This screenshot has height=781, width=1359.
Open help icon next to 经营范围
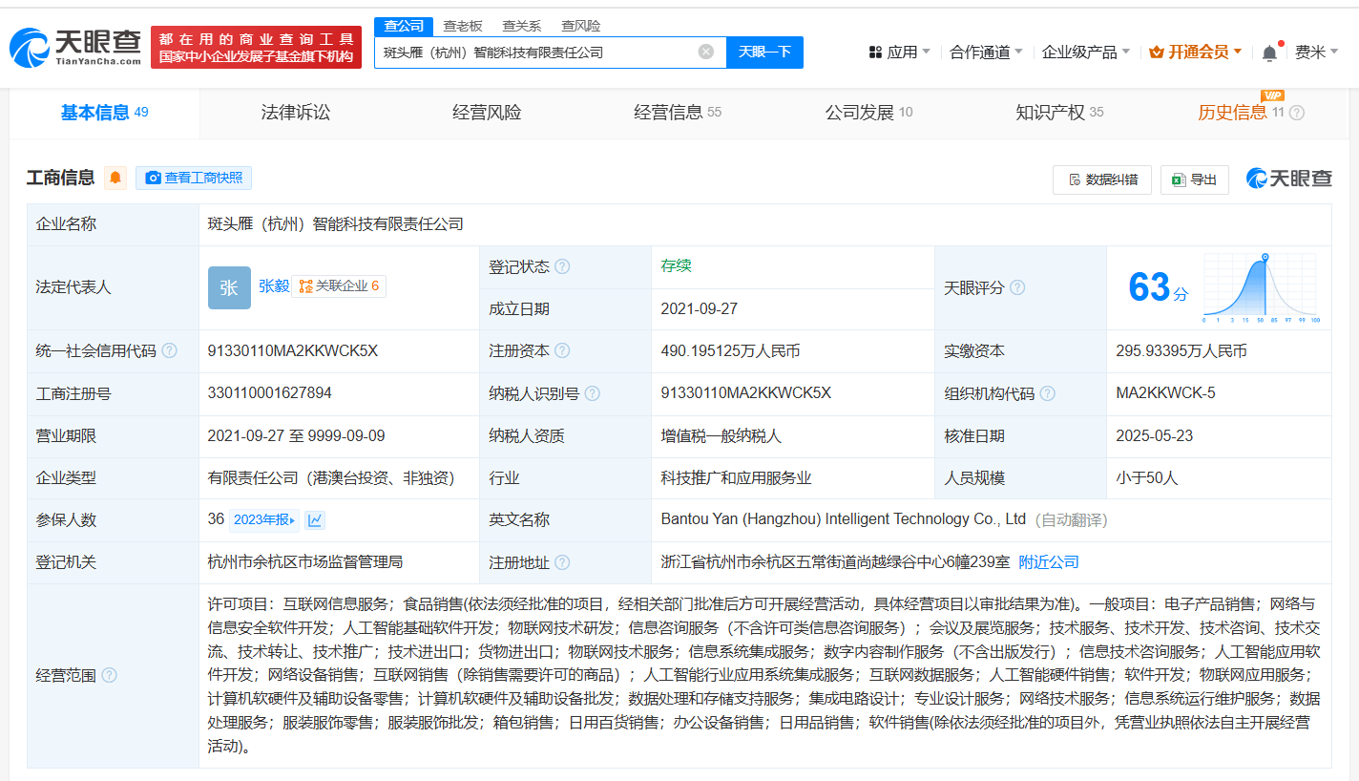pos(109,675)
